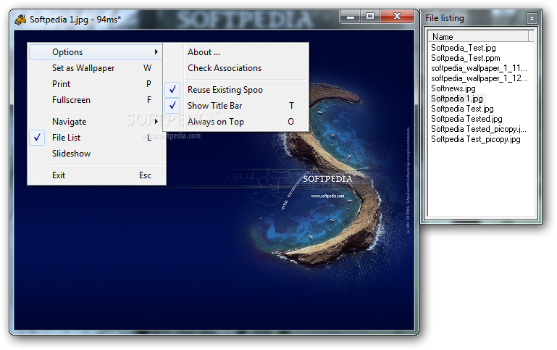557x350 pixels.
Task: Open the Options submenu
Action: click(x=96, y=52)
